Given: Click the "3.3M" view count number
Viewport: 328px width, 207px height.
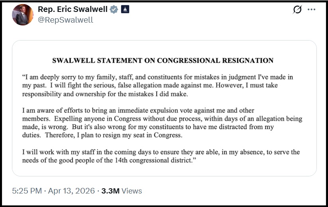Looking at the screenshot, I should click(110, 191).
